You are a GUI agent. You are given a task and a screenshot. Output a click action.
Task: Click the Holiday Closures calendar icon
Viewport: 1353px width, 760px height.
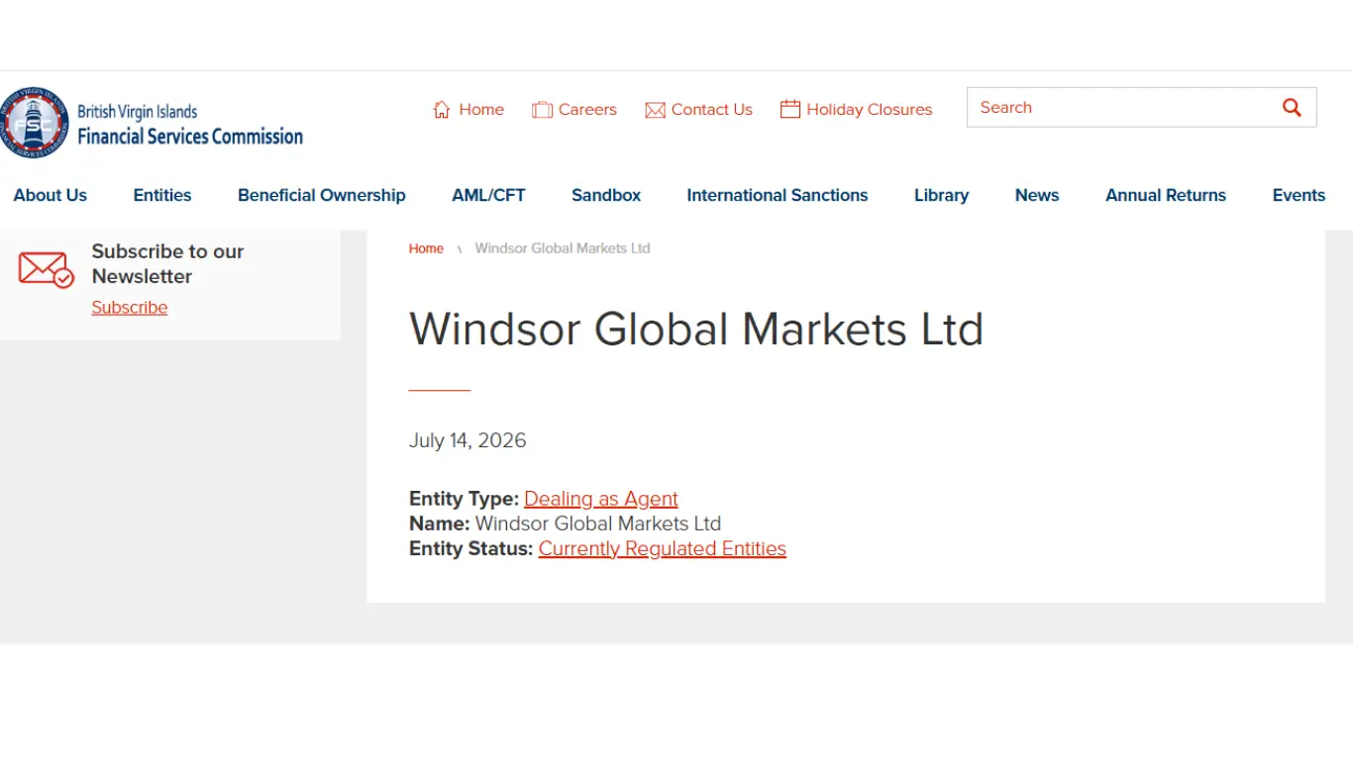[x=789, y=109]
